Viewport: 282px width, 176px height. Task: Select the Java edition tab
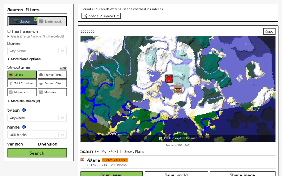point(23,21)
